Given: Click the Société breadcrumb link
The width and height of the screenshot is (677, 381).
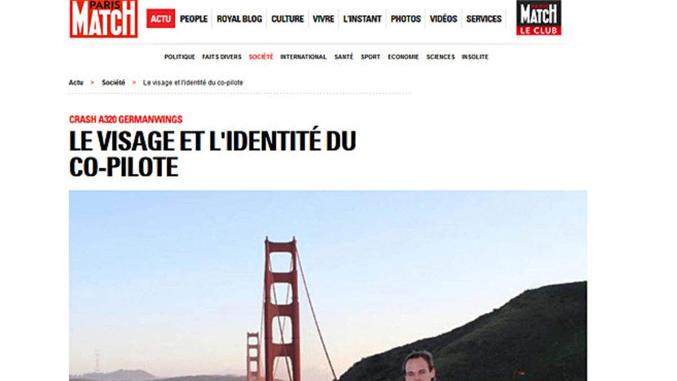Looking at the screenshot, I should click(x=113, y=82).
